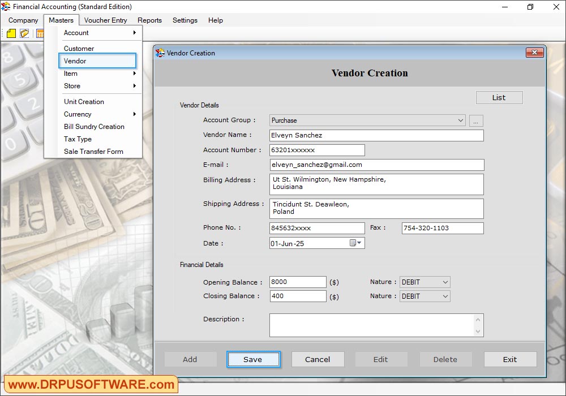566x396 pixels.
Task: Click the browse button beside Account Group
Action: click(x=476, y=120)
